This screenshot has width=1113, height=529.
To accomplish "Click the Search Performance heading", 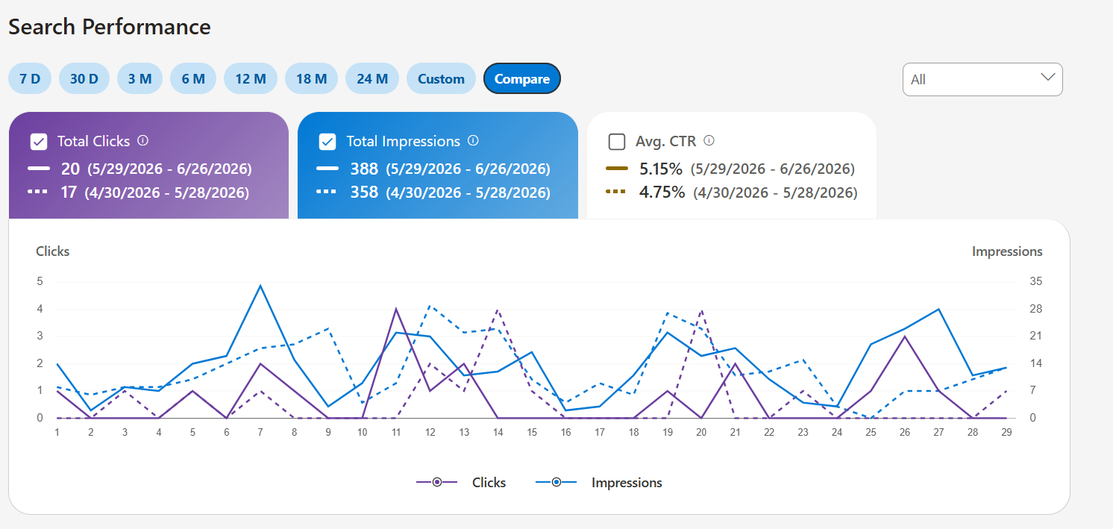I will coord(110,27).
